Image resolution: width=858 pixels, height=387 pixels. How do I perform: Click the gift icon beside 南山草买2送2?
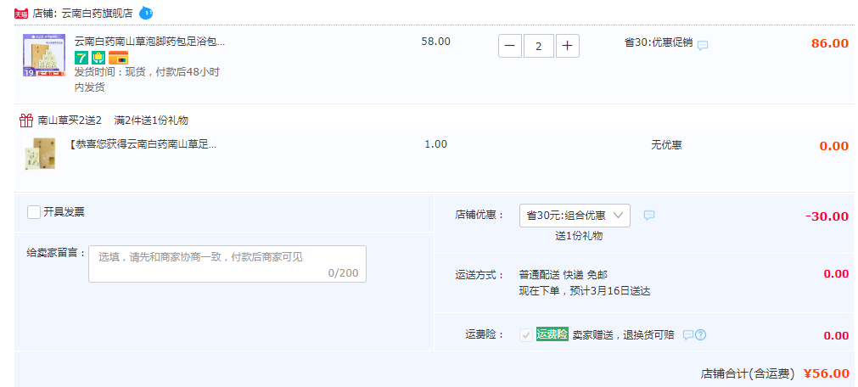click(x=26, y=121)
